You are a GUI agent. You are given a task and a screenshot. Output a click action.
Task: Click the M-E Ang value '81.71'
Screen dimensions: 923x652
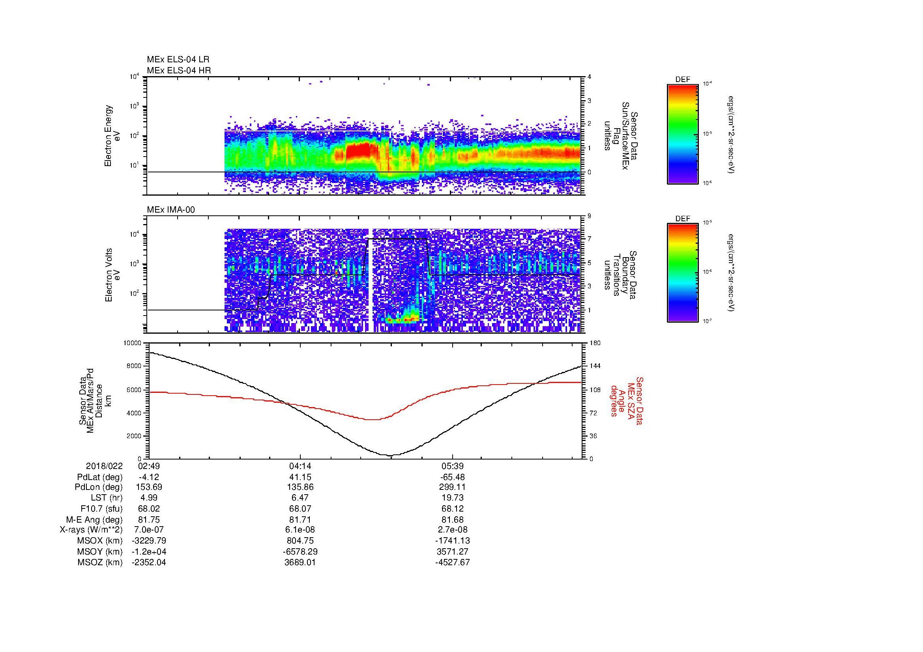pyautogui.click(x=300, y=519)
